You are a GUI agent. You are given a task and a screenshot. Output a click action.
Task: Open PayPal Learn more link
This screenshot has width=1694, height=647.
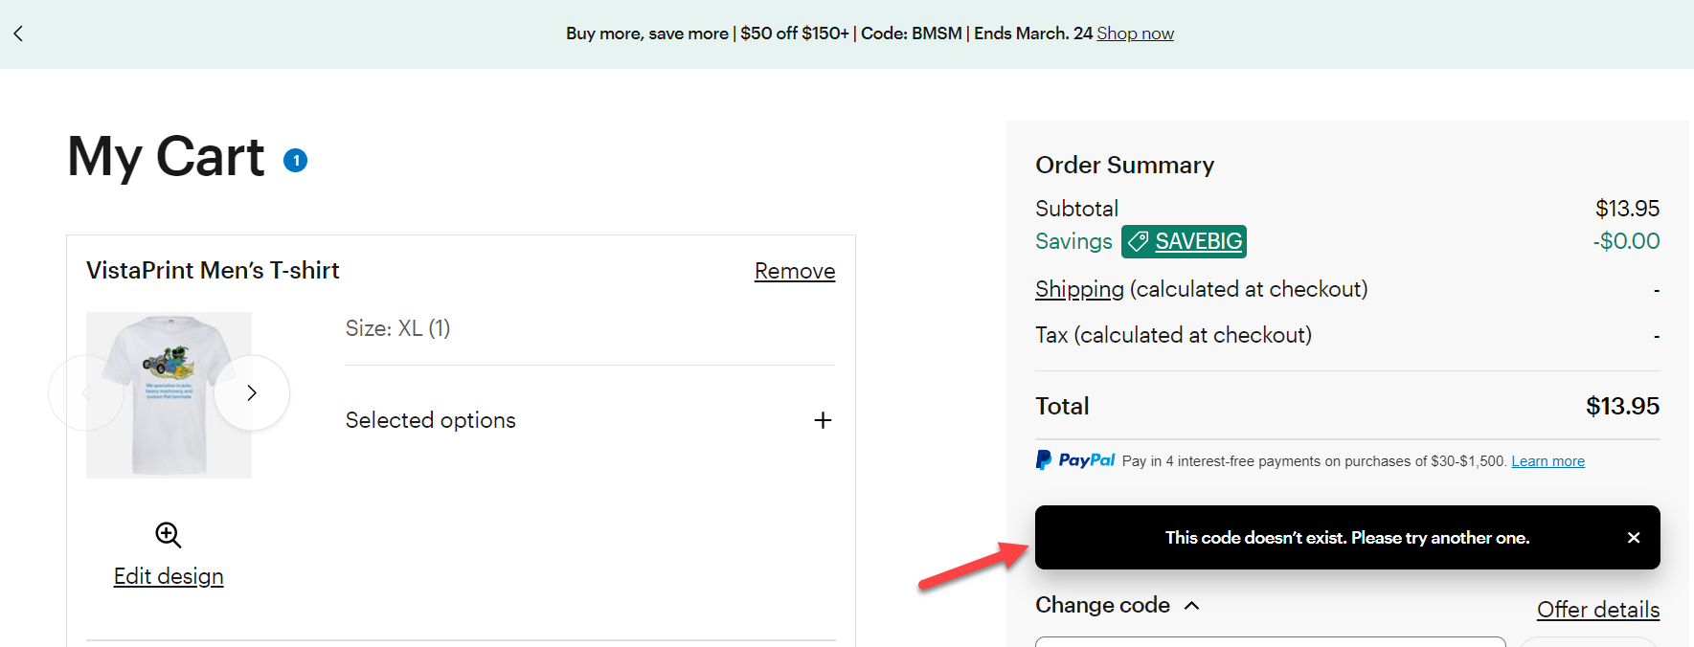point(1547,461)
